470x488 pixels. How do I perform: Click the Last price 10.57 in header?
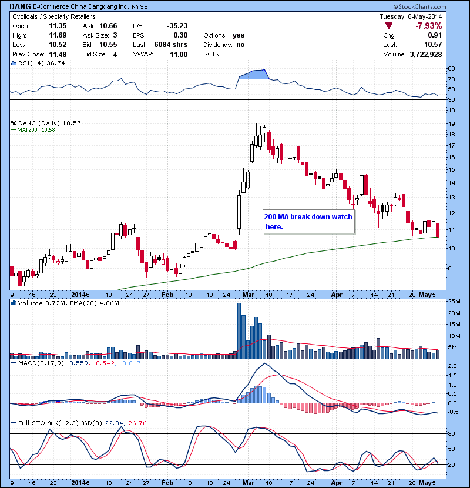[x=434, y=45]
